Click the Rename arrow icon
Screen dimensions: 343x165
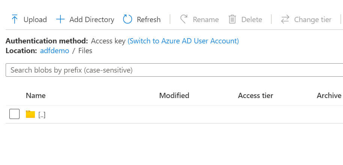click(x=184, y=19)
